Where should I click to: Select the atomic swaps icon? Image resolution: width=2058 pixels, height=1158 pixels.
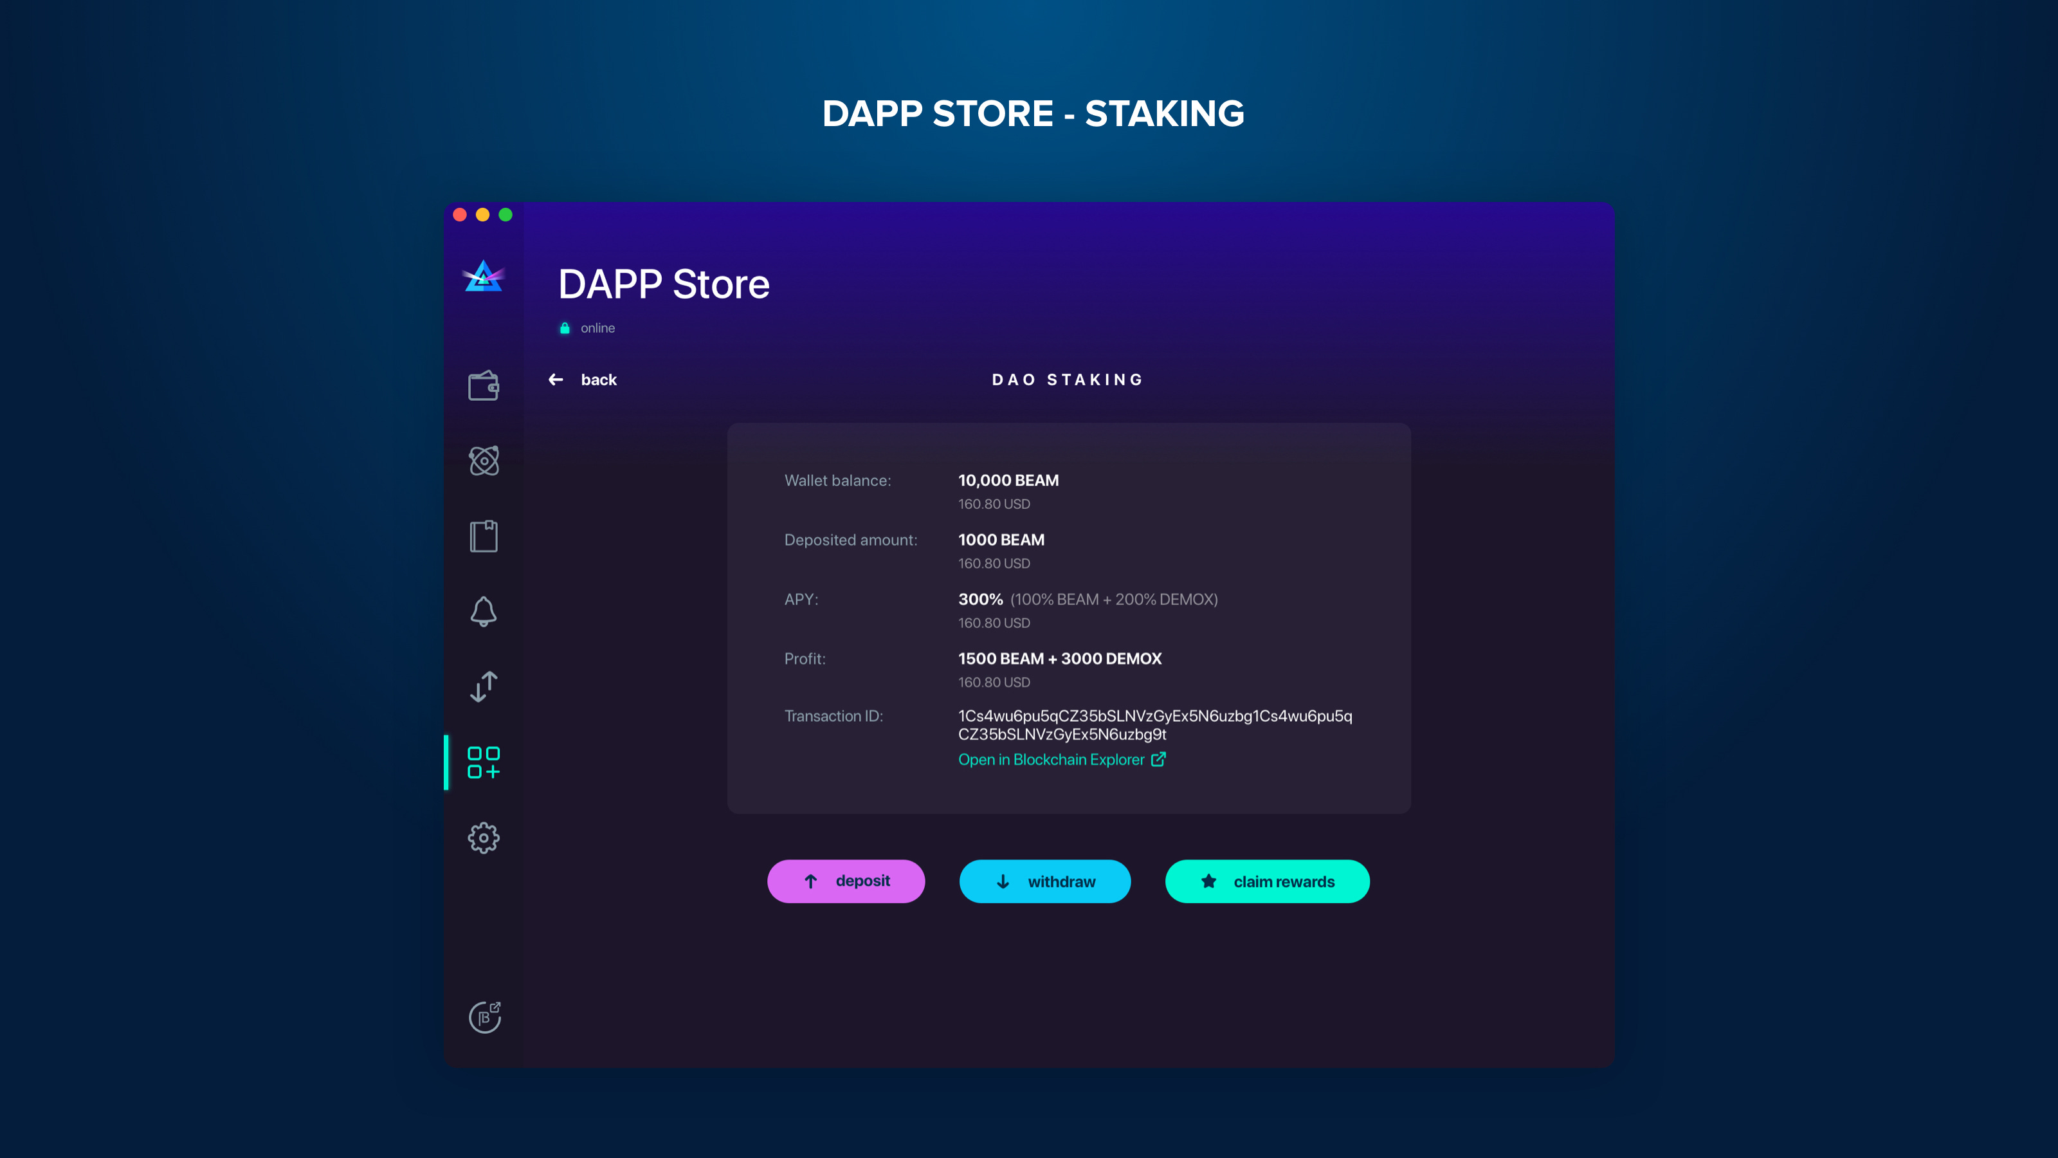(484, 459)
